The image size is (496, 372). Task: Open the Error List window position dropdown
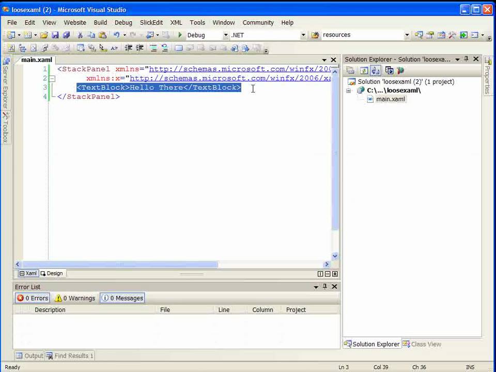[x=316, y=287]
